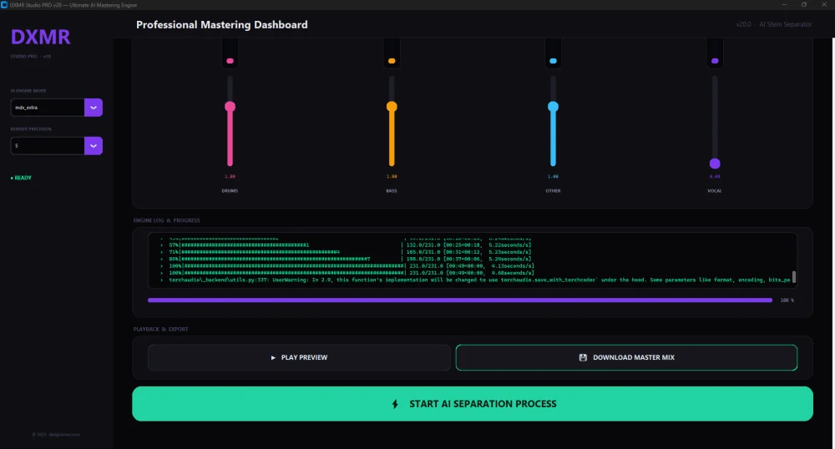The image size is (835, 449).
Task: Close the DXMR Studio window
Action: [x=825, y=5]
